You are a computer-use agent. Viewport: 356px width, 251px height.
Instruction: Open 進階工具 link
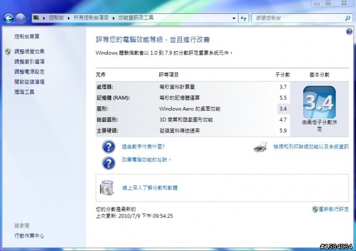(x=24, y=92)
